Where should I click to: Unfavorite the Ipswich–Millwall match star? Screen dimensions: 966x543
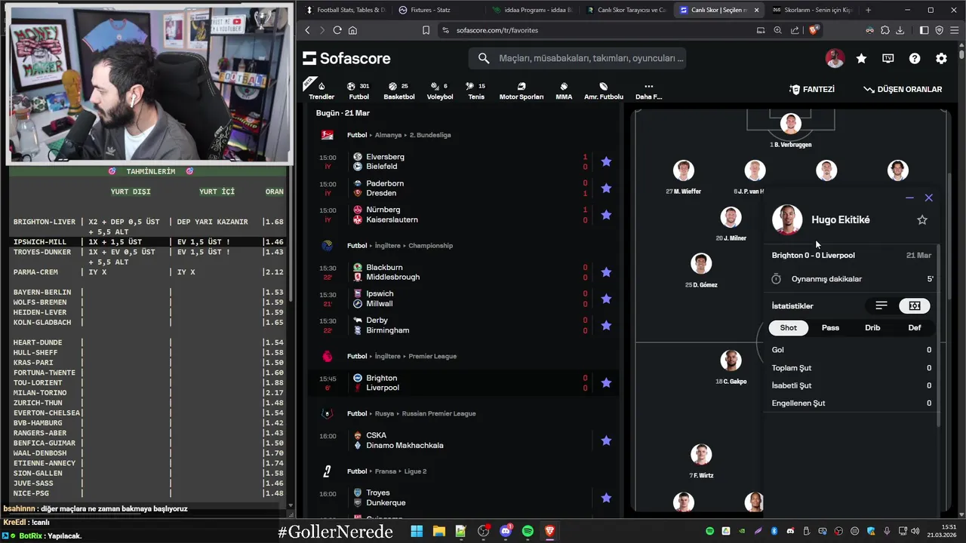coord(606,299)
